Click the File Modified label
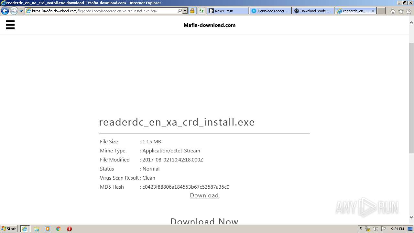The height and width of the screenshot is (233, 414). [x=115, y=160]
